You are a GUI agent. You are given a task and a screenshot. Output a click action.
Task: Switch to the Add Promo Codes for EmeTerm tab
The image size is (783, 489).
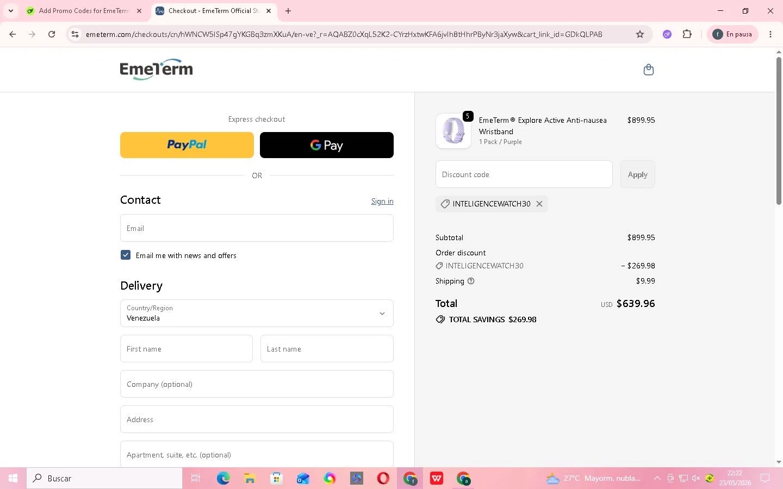click(x=84, y=11)
